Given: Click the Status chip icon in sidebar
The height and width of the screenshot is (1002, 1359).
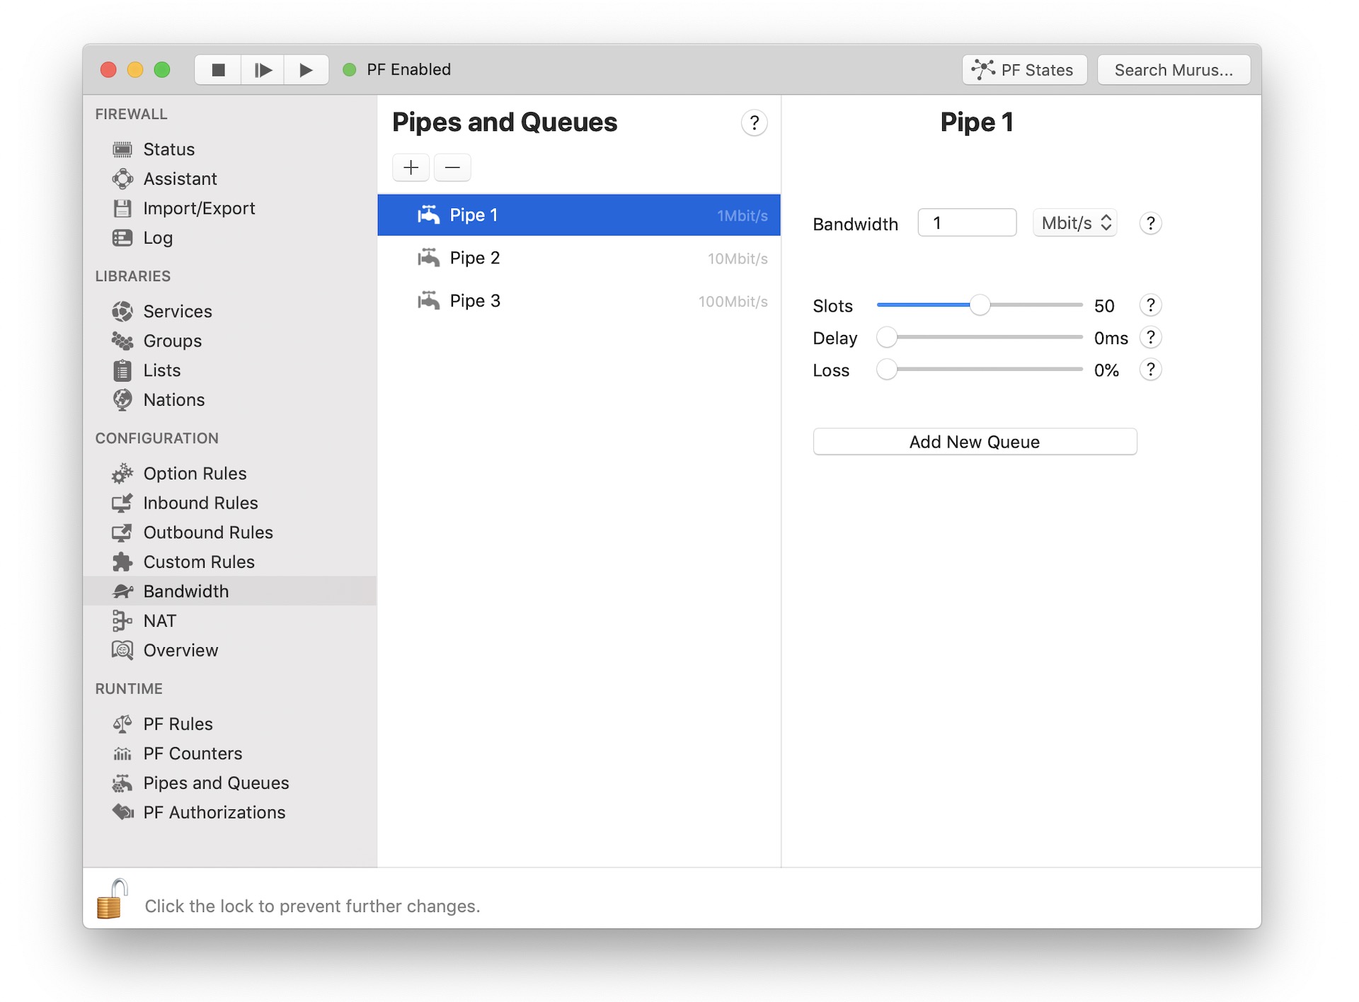Looking at the screenshot, I should pos(122,149).
